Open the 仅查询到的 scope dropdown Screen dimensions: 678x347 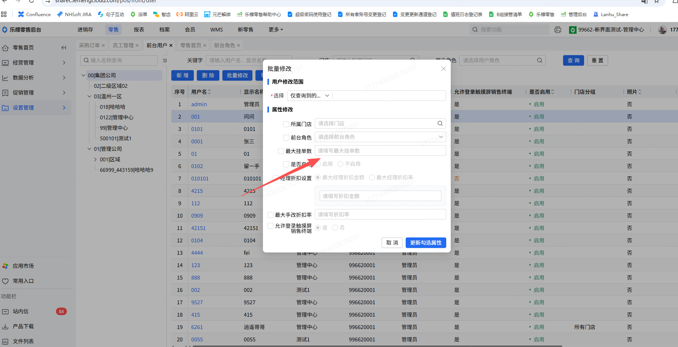click(x=310, y=96)
